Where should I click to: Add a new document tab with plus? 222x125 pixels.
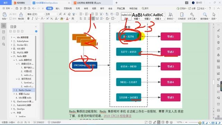point(117,3)
